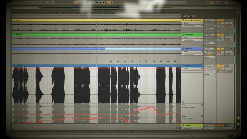Image resolution: width=247 pixels, height=139 pixels.
Task: Enable the KEY map mode switch
Action: [215, 2]
